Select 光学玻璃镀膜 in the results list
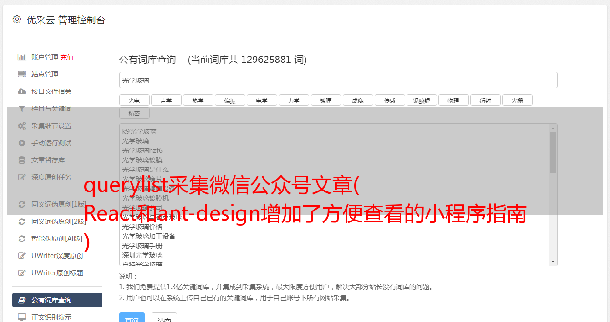The image size is (610, 322). coord(142,160)
